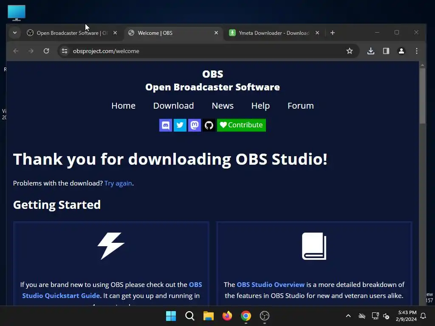The height and width of the screenshot is (326, 435).
Task: Open the Help navigation link
Action: tap(260, 106)
